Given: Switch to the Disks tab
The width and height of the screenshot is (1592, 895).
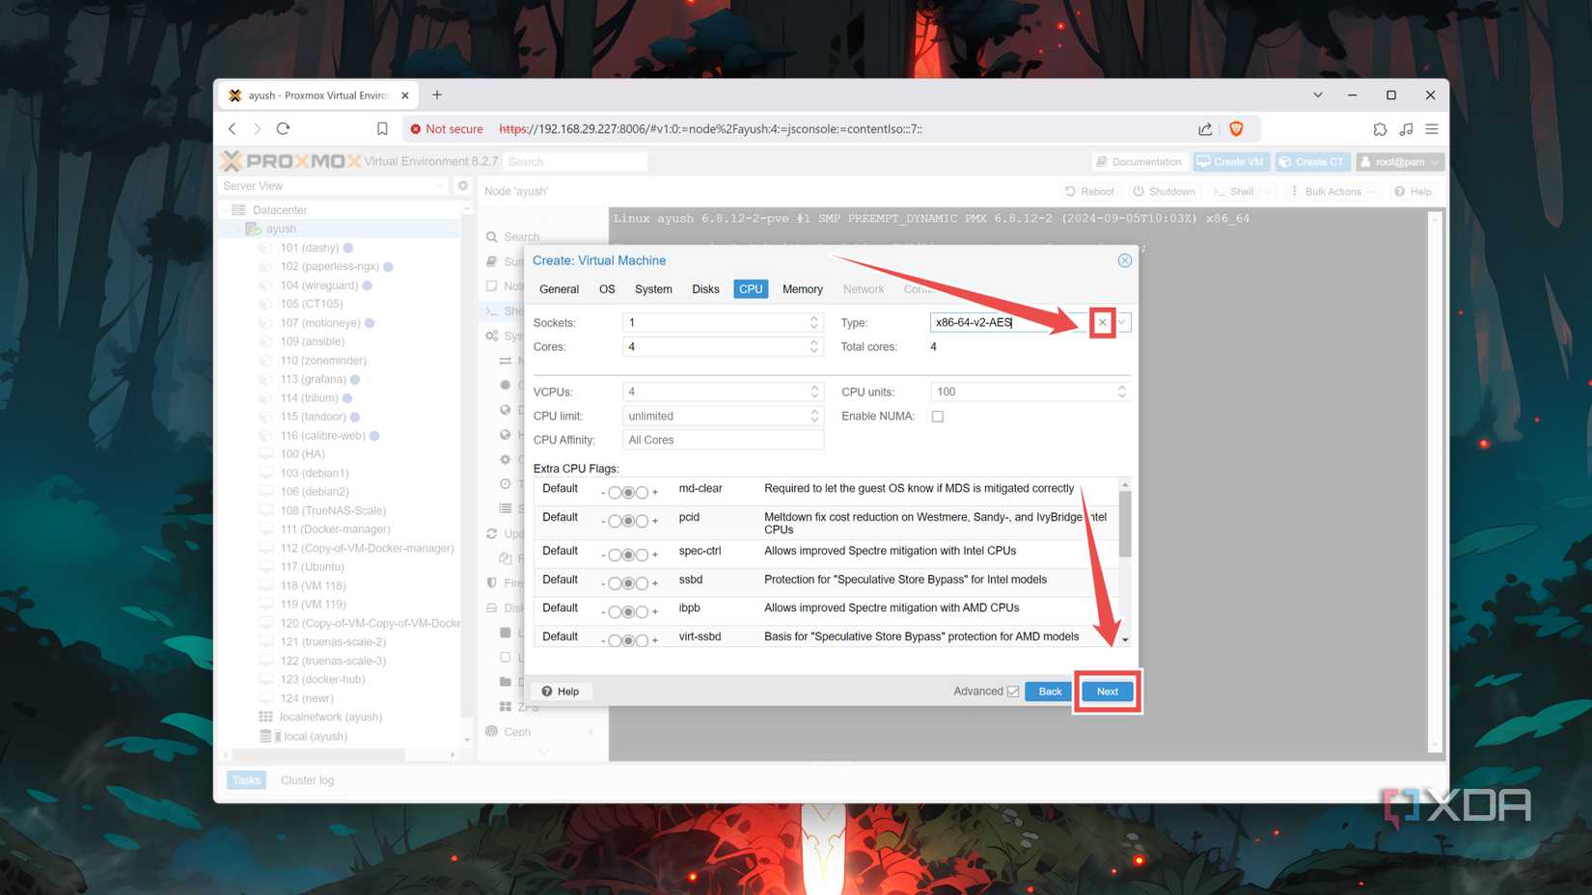Looking at the screenshot, I should point(705,289).
